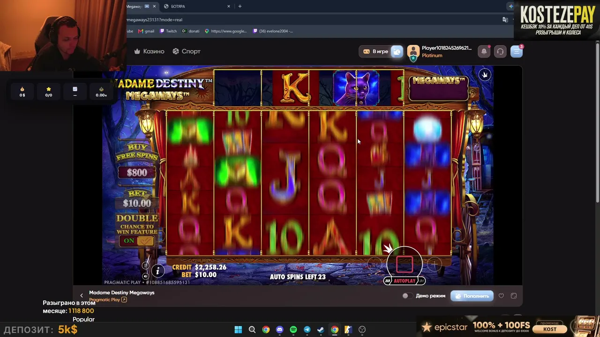Viewport: 600px width, 337px height.
Task: Close the БОТЯРА browser tab
Action: pos(229,6)
